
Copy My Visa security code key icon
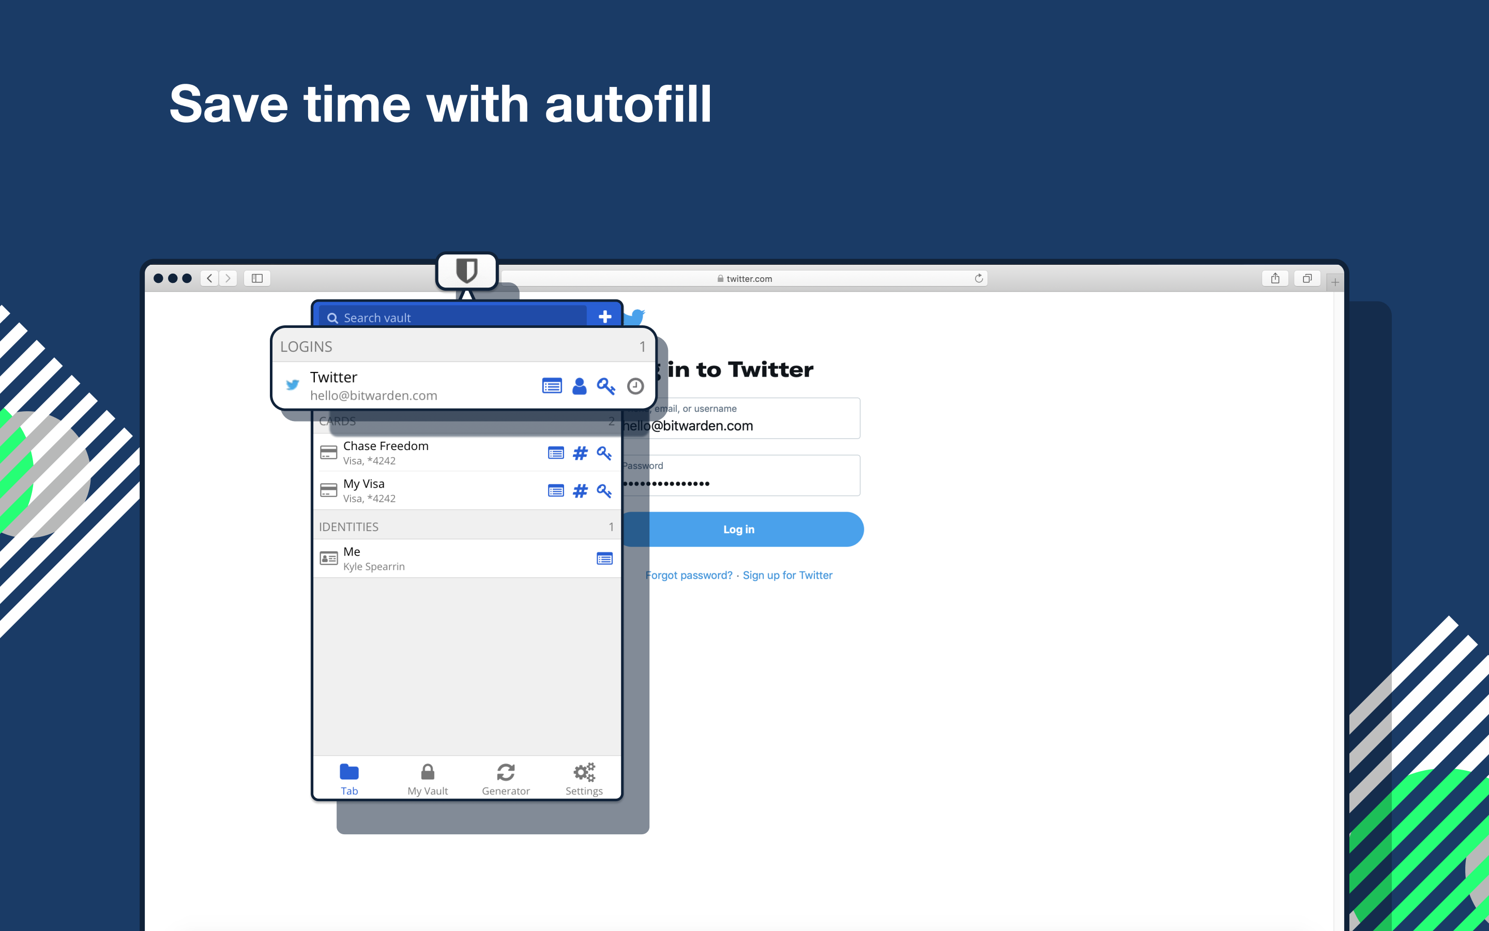604,491
